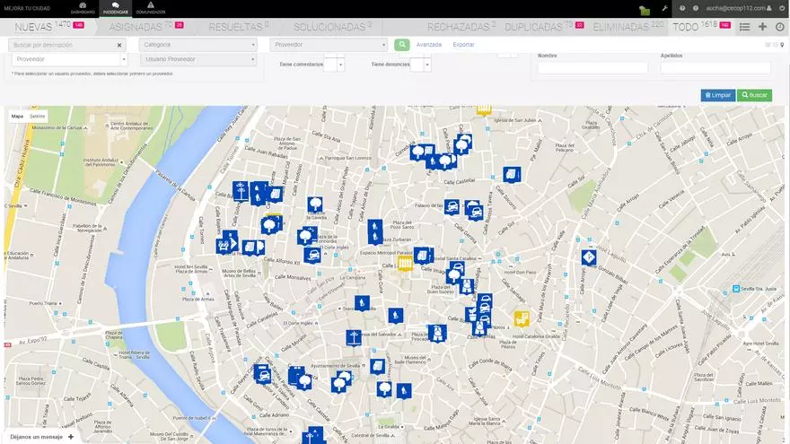
Task: Switch map to Satélite view
Action: point(37,116)
